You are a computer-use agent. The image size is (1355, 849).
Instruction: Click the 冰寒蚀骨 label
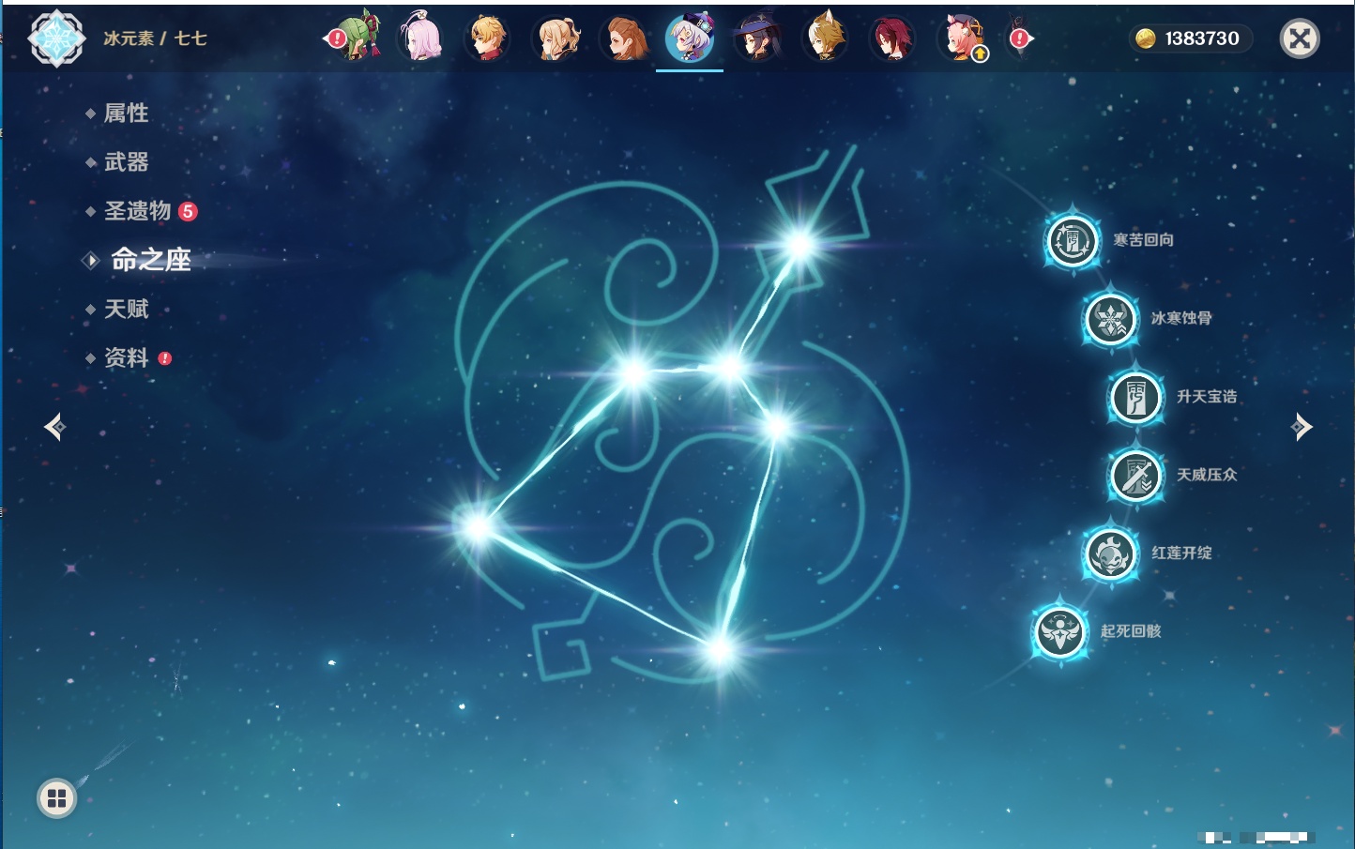[x=1181, y=318]
